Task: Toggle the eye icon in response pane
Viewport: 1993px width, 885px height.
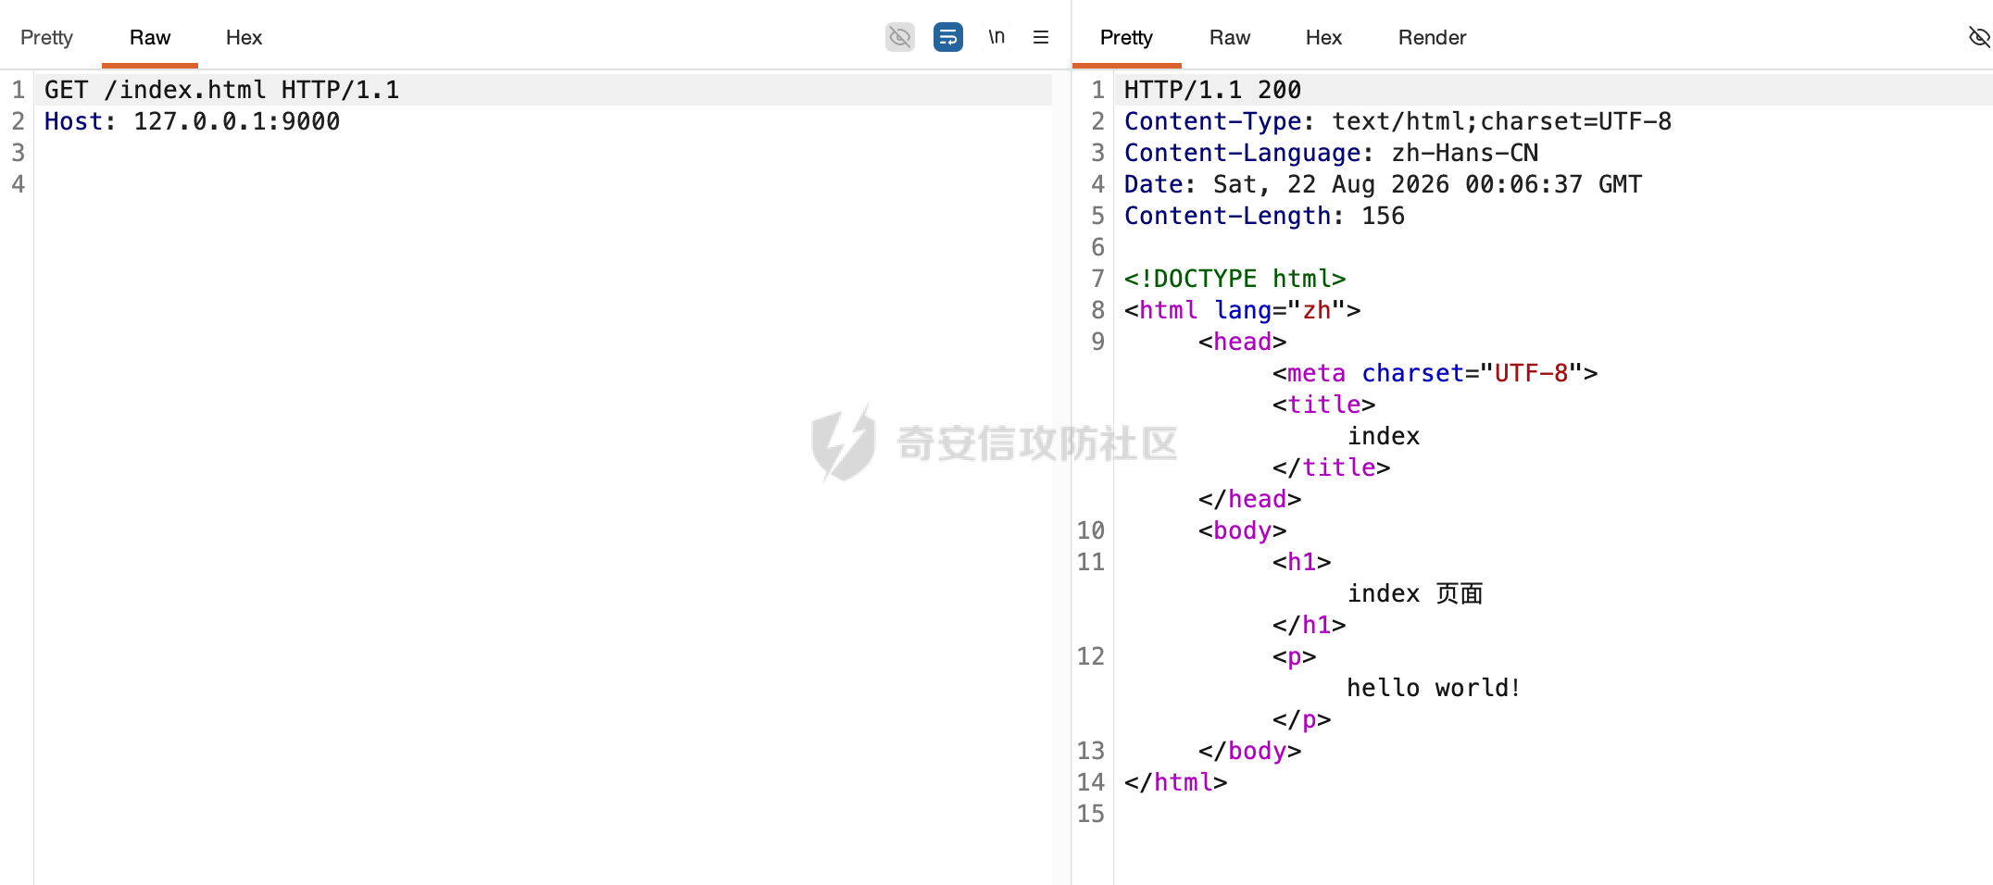Action: point(1979,37)
